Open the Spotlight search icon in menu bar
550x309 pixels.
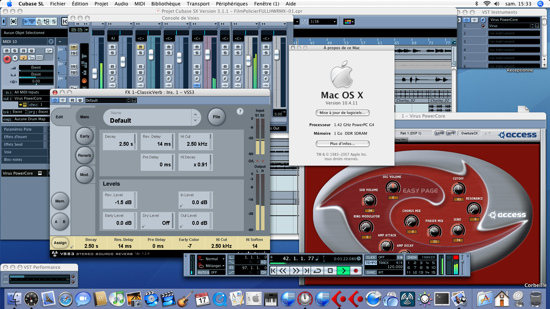coord(540,4)
